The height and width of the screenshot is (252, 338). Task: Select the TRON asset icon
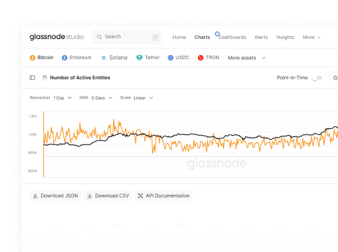pos(201,58)
